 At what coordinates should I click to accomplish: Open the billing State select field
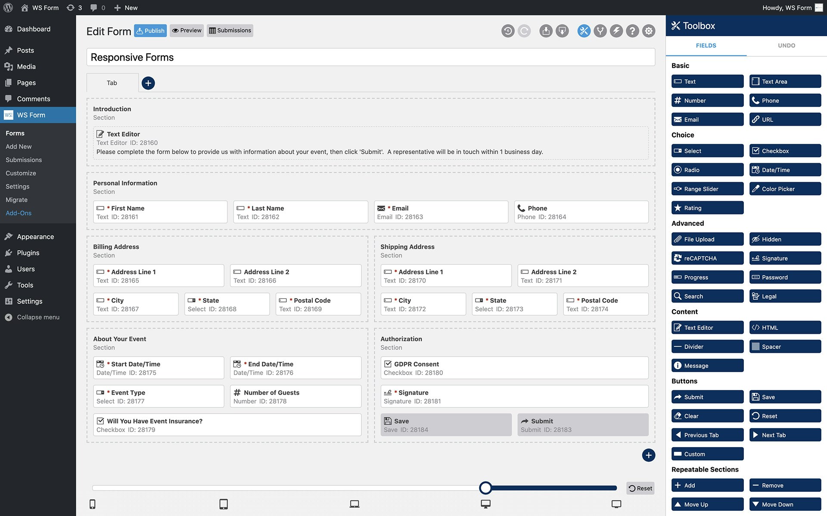tap(227, 304)
